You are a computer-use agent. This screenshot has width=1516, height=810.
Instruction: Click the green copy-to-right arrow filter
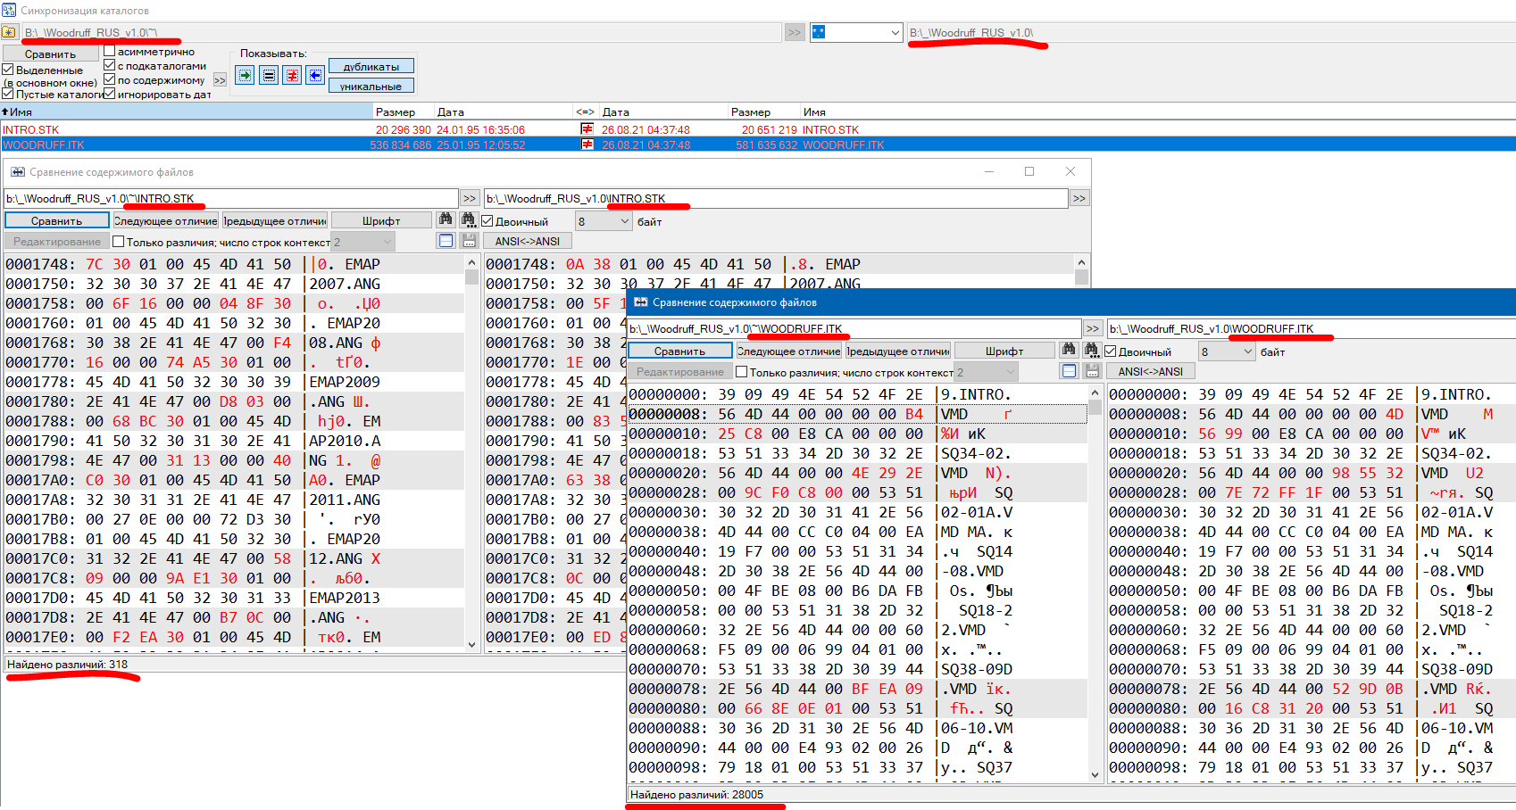[x=245, y=76]
